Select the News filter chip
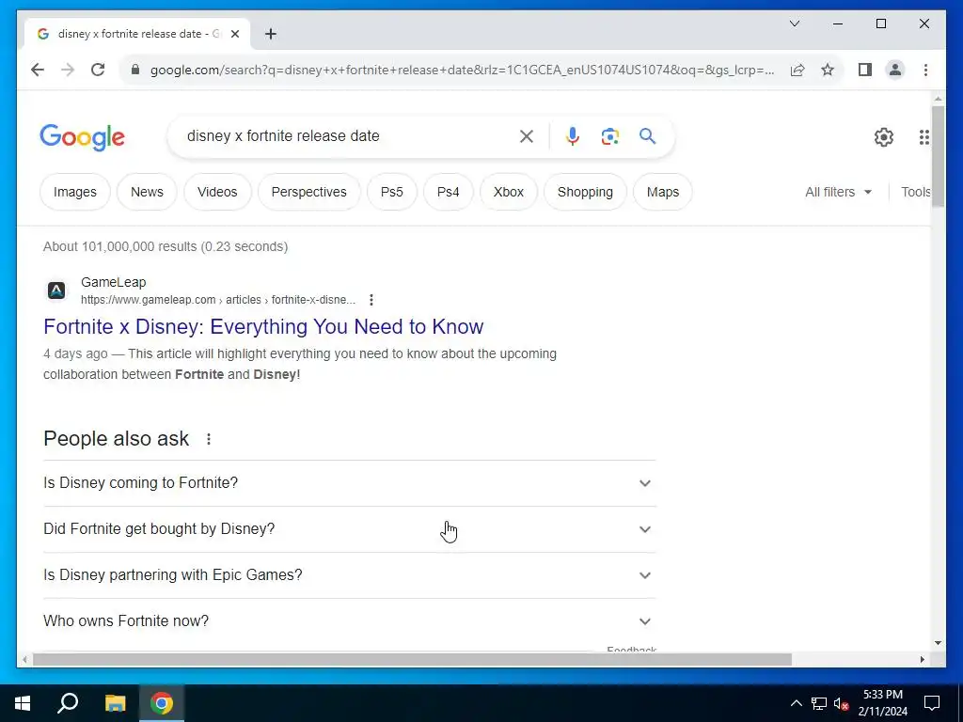Viewport: 963px width, 722px height. click(x=147, y=192)
